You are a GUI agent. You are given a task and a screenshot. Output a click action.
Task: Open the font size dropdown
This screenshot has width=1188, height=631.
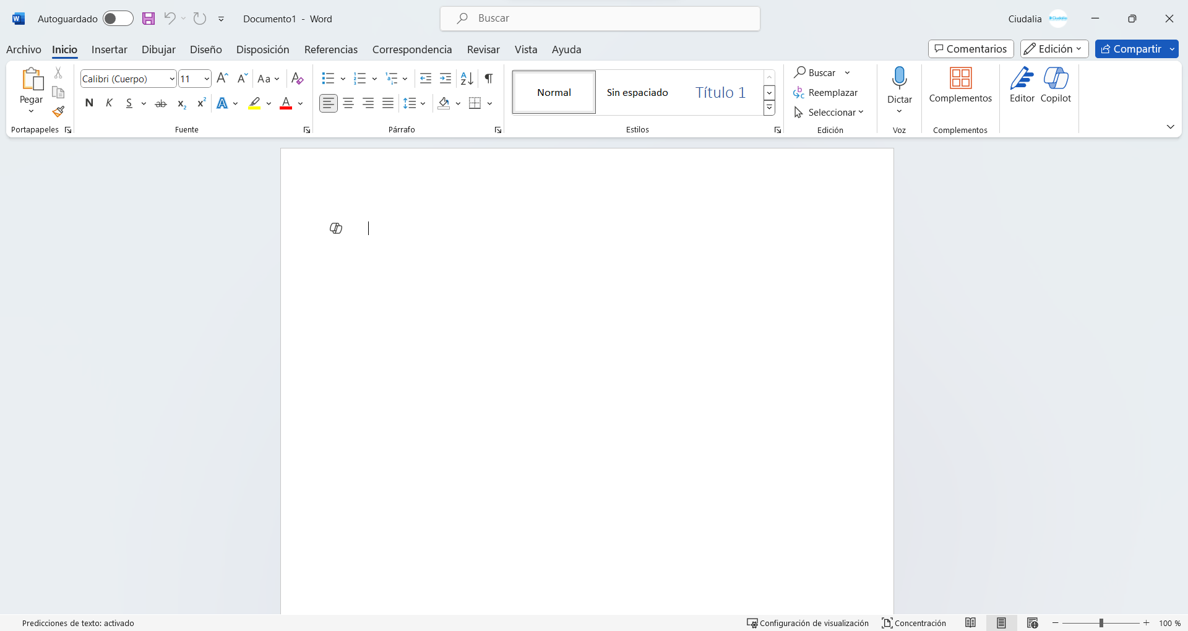coord(207,79)
